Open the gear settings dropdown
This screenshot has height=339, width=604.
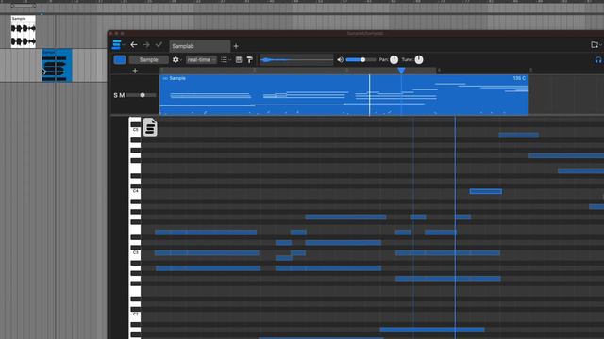point(176,60)
